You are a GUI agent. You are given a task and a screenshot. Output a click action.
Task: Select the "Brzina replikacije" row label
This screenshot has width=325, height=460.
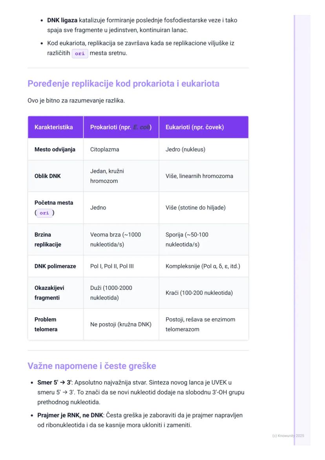48,239
